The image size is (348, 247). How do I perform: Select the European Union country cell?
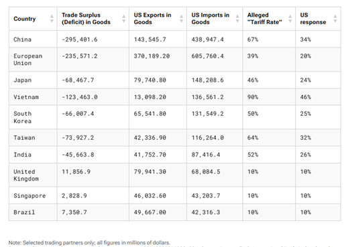click(x=33, y=60)
